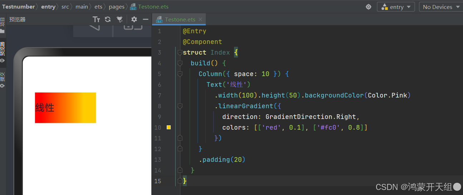Click Testone.ets in the breadcrumb

(x=153, y=7)
